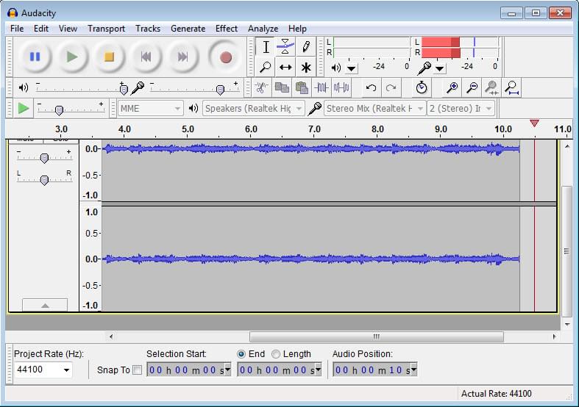This screenshot has height=407, width=579.
Task: Click the Zoom magnifier tool
Action: 266,68
